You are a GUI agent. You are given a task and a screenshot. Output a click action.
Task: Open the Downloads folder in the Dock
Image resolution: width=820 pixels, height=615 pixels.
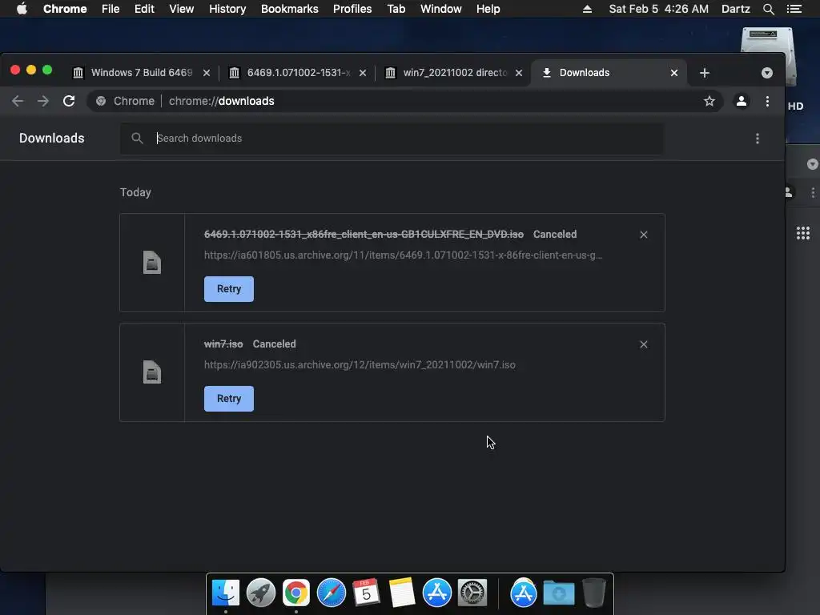tap(558, 593)
